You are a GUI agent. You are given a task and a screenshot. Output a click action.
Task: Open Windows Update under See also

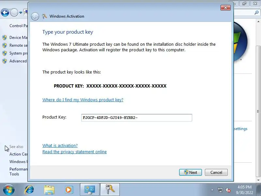pyautogui.click(x=18, y=162)
